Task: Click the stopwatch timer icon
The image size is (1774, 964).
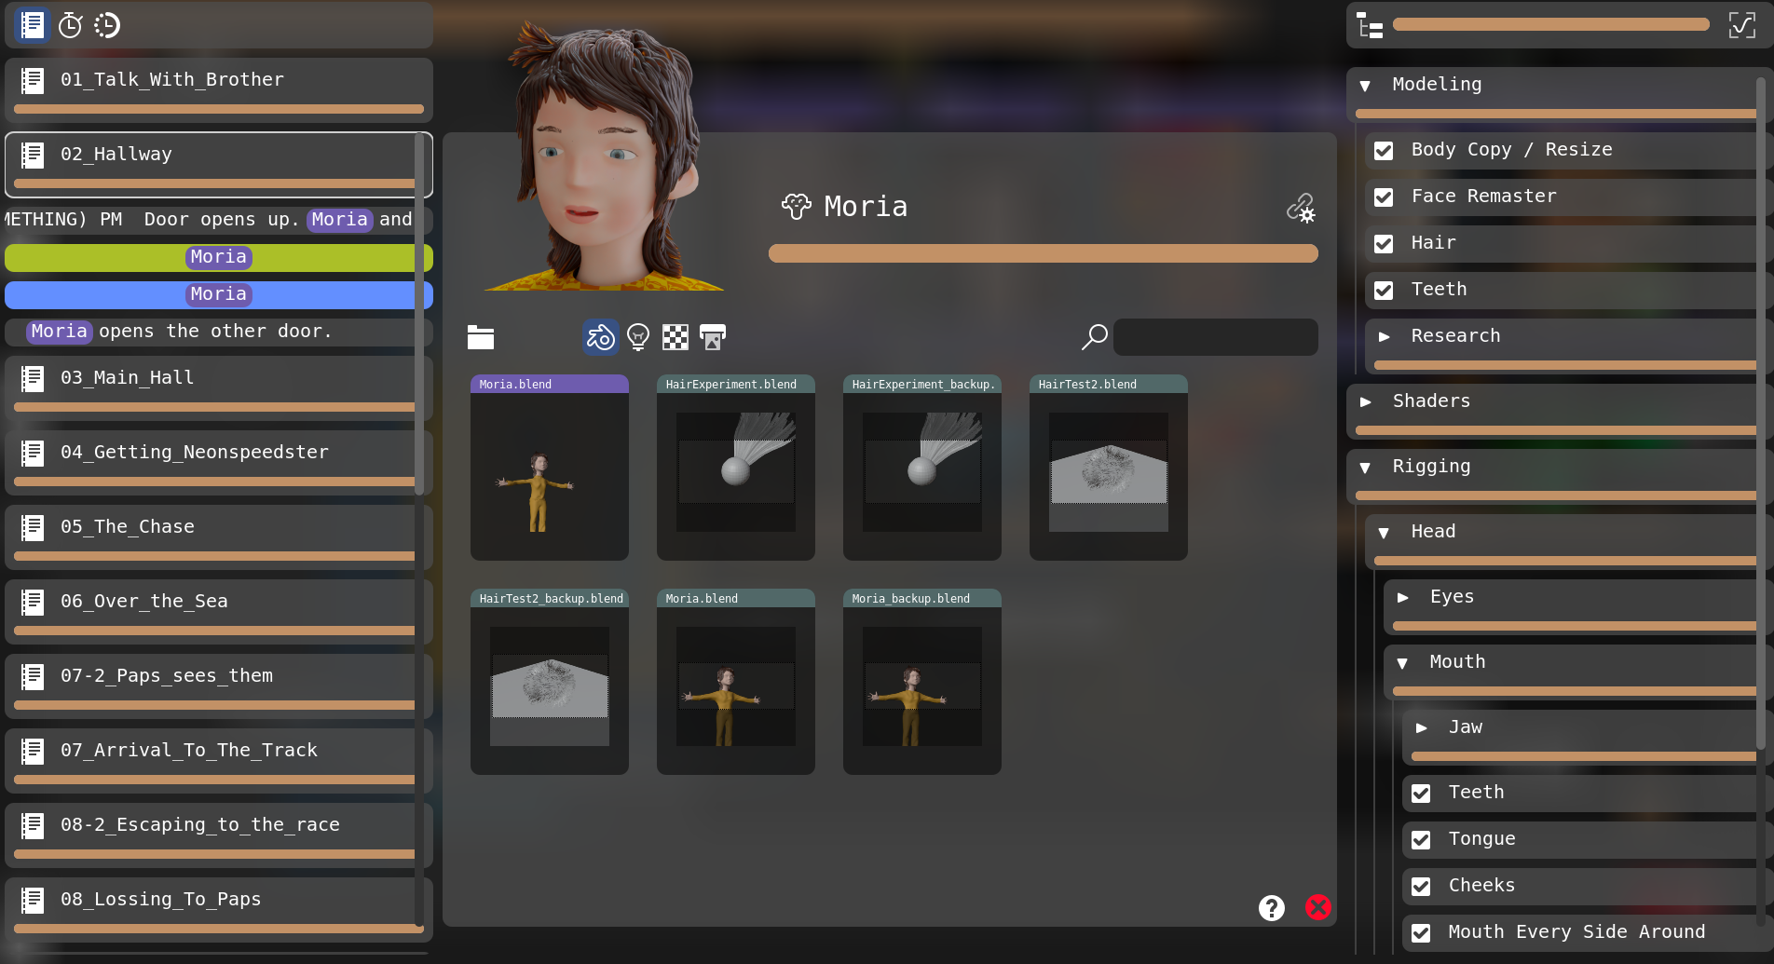Action: tap(71, 25)
